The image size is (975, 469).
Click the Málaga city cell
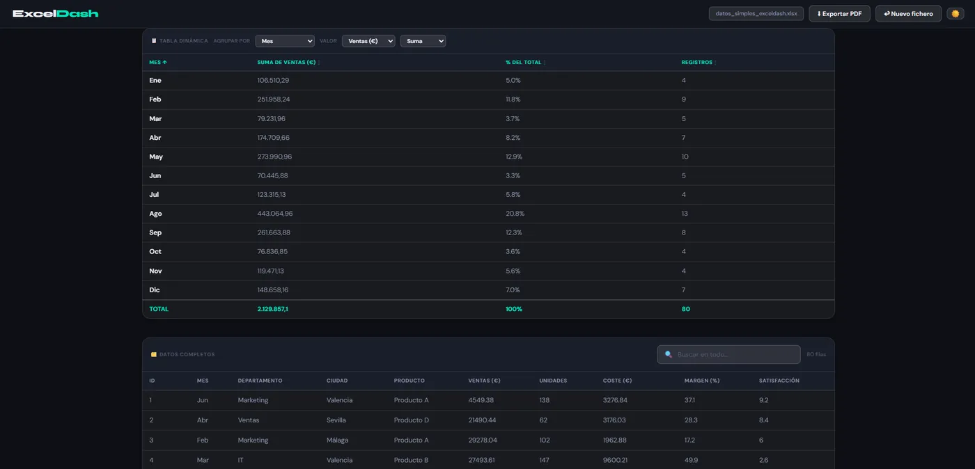point(337,440)
